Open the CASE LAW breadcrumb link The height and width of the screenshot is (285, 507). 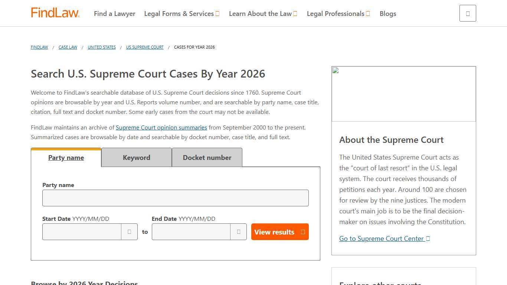tap(68, 47)
